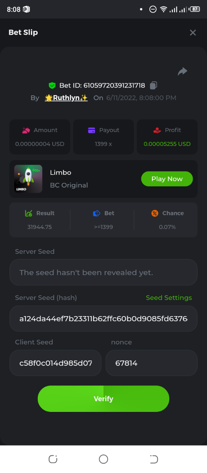Copy the Bet ID with copy icon
The image size is (207, 473).
click(x=154, y=85)
